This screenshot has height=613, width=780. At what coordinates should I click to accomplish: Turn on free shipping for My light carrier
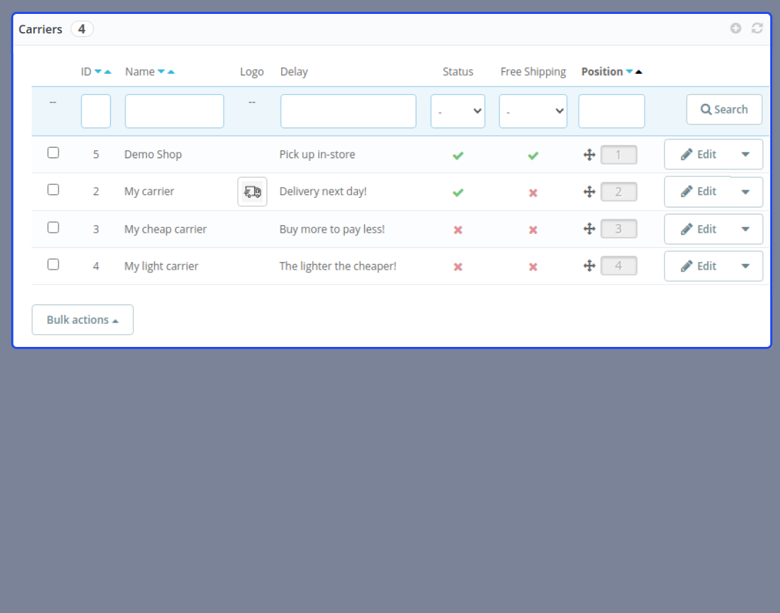[533, 267]
